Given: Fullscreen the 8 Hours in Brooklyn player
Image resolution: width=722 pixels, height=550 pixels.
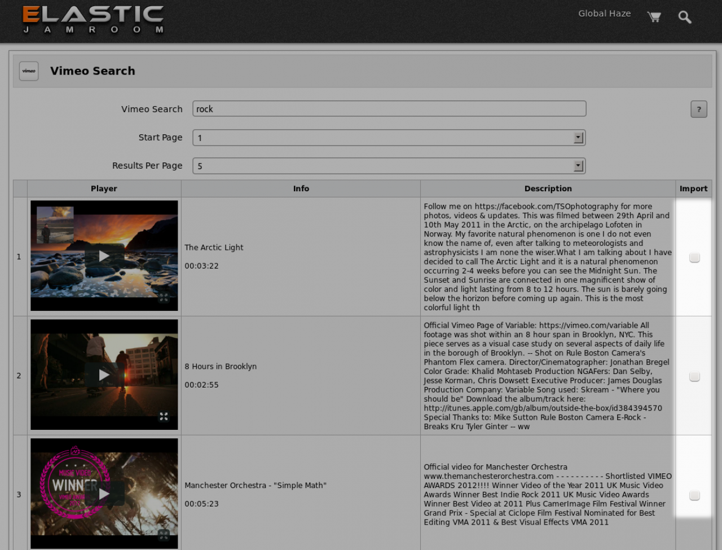Looking at the screenshot, I should (164, 416).
